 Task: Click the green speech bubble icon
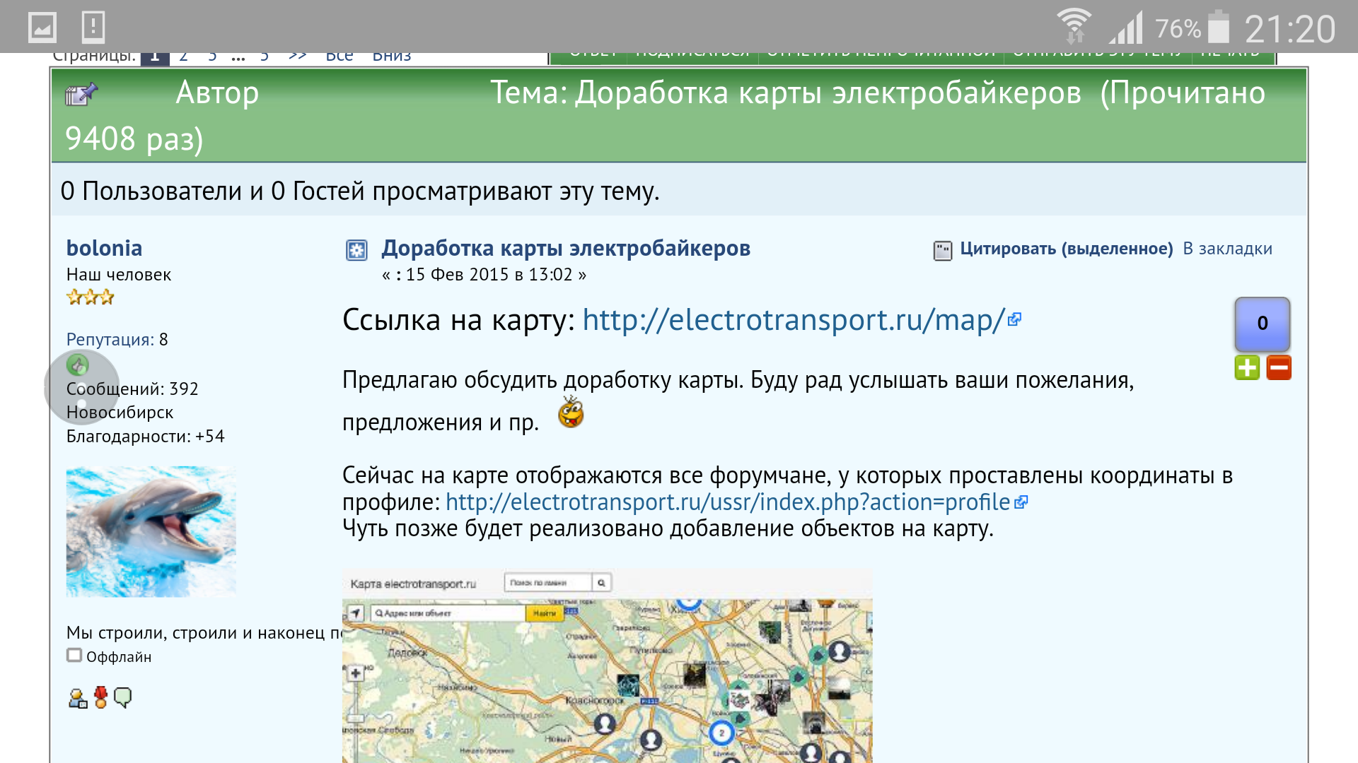tap(123, 697)
